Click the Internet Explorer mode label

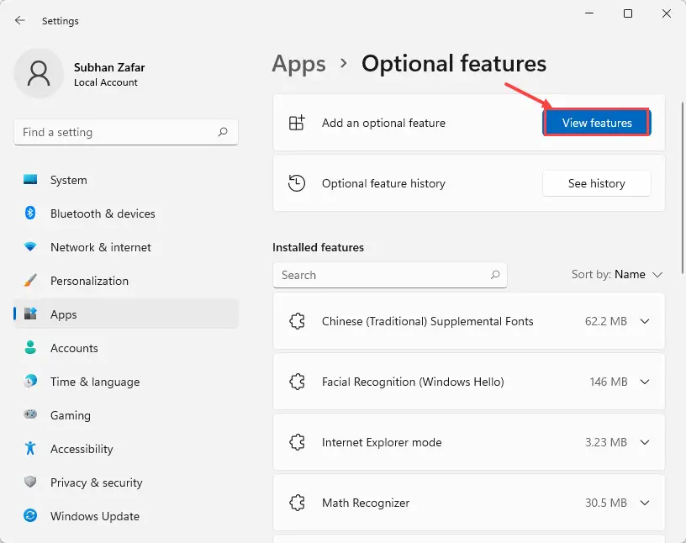coord(382,442)
